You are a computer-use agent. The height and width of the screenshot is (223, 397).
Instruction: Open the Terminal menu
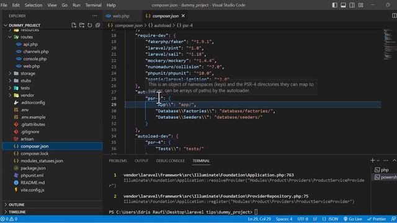[x=93, y=5]
